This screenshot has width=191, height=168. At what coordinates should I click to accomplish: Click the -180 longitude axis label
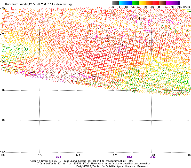(x=3, y=155)
